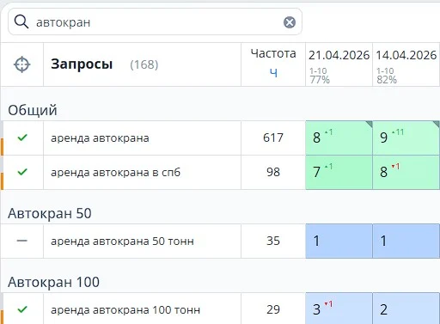Click frequency value 35
This screenshot has height=324, width=440.
click(273, 241)
